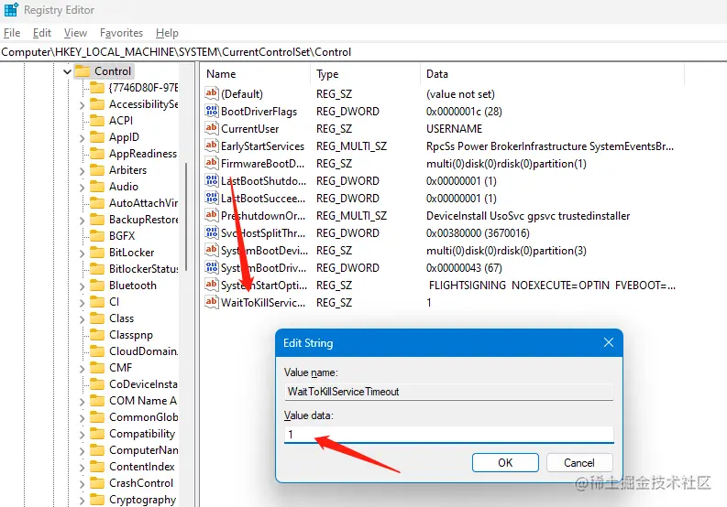
Task: Click Cancel in Edit String dialog
Action: (579, 462)
